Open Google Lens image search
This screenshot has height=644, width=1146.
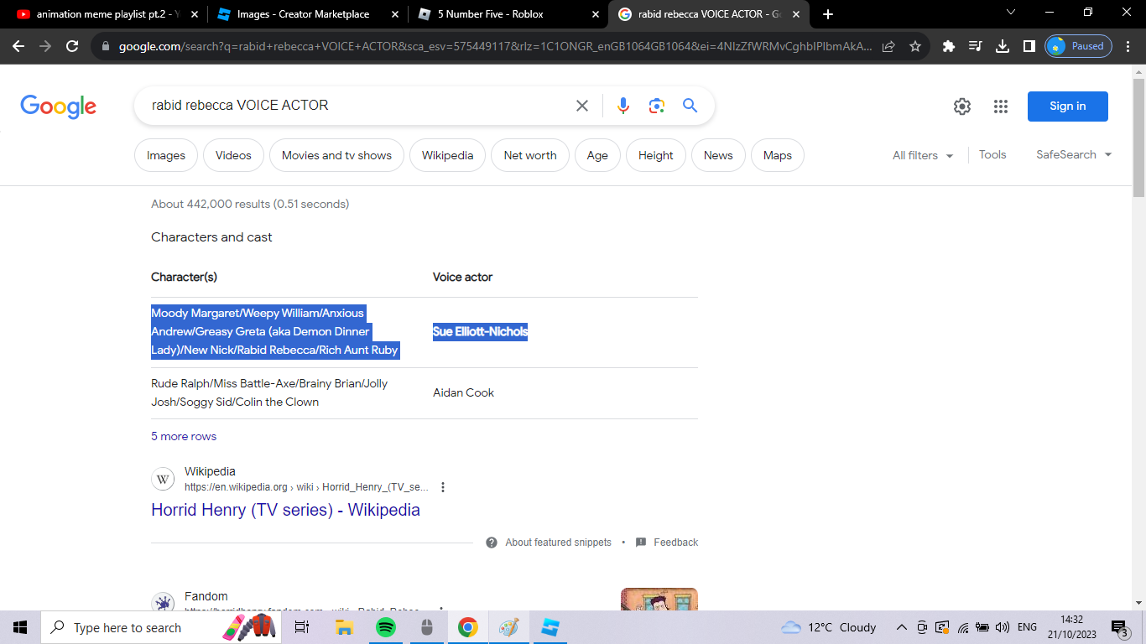[656, 106]
